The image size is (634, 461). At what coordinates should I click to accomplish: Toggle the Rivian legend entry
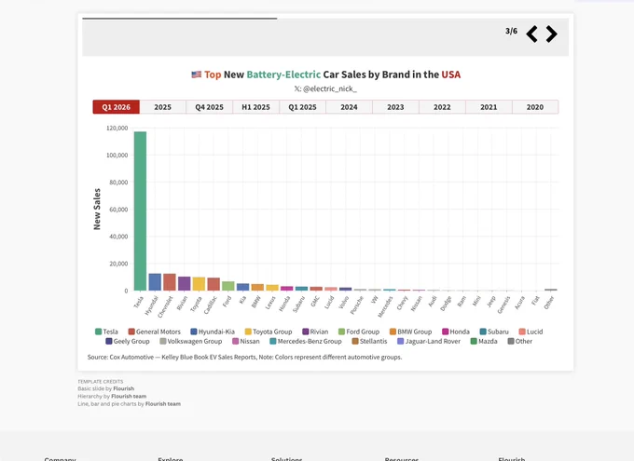point(315,332)
